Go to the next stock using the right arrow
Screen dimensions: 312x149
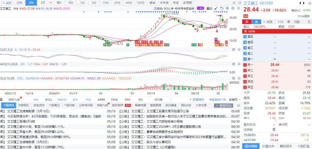pyautogui.click(x=304, y=3)
